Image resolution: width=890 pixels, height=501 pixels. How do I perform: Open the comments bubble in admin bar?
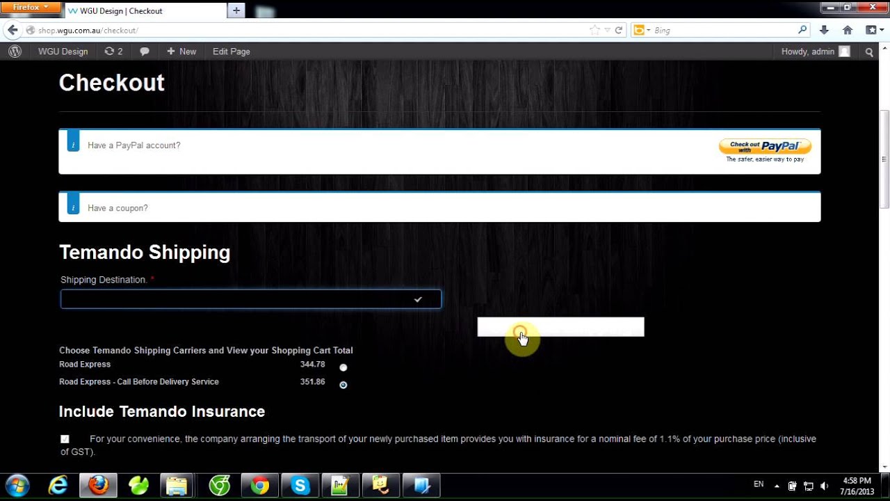(145, 51)
